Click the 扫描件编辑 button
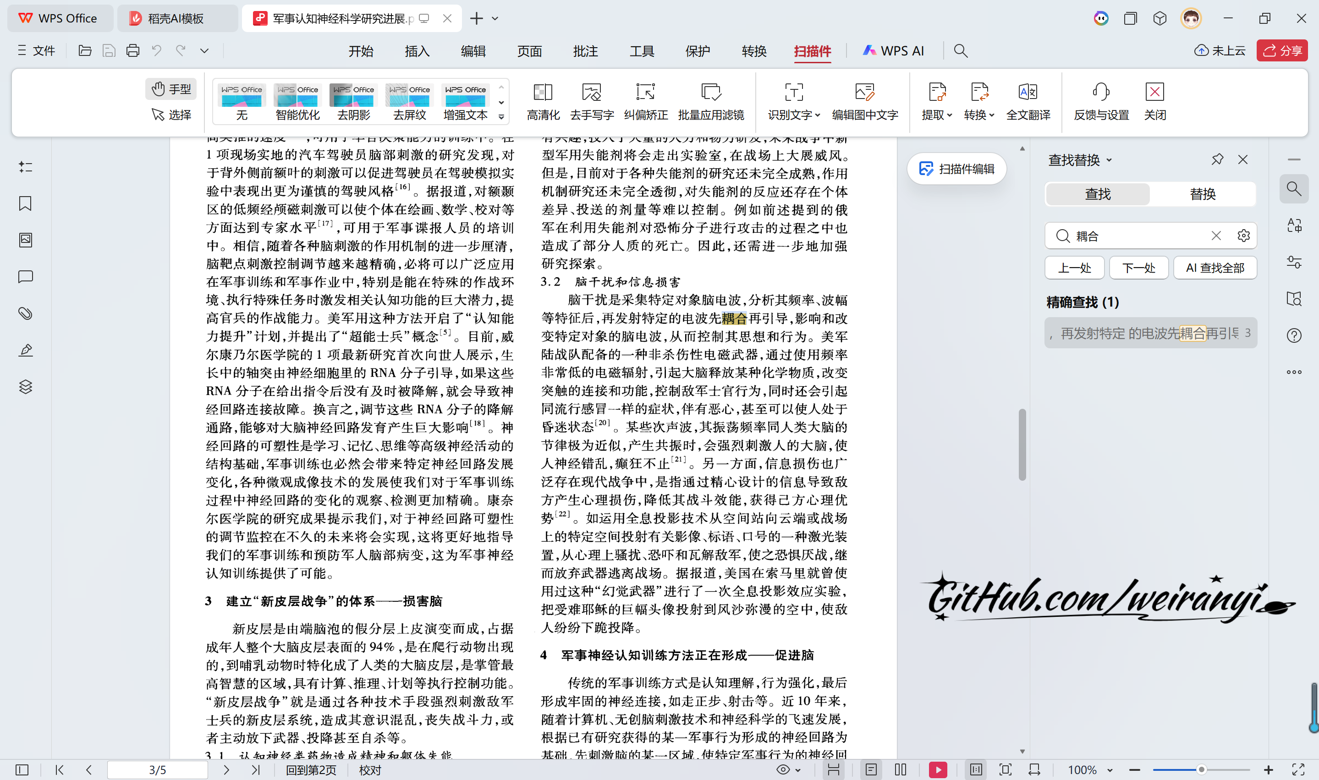This screenshot has height=780, width=1319. pyautogui.click(x=956, y=169)
